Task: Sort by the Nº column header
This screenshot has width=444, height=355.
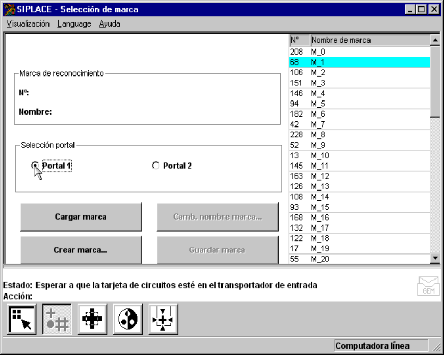Action: (299, 40)
